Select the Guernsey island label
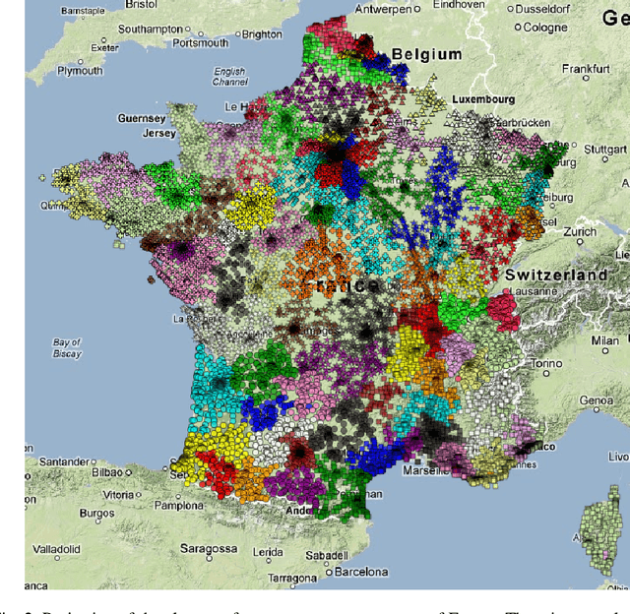 click(x=142, y=118)
